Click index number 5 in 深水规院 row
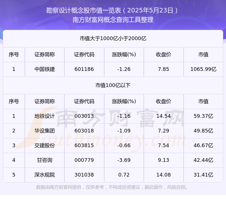Screen dimensions: 226x209 click(14, 175)
